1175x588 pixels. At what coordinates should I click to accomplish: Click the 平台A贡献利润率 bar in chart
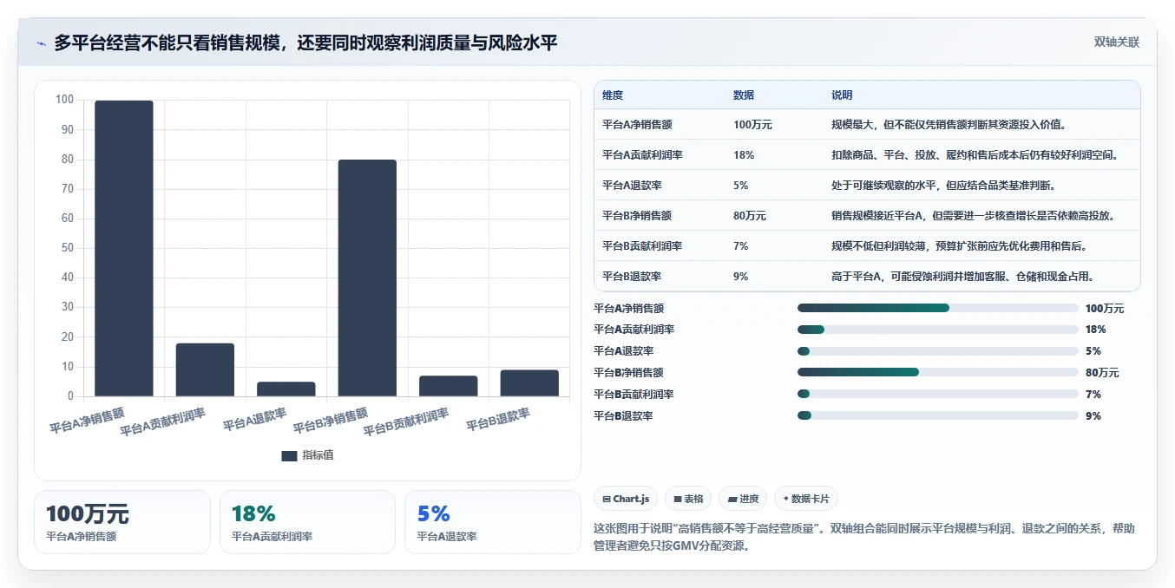(205, 370)
